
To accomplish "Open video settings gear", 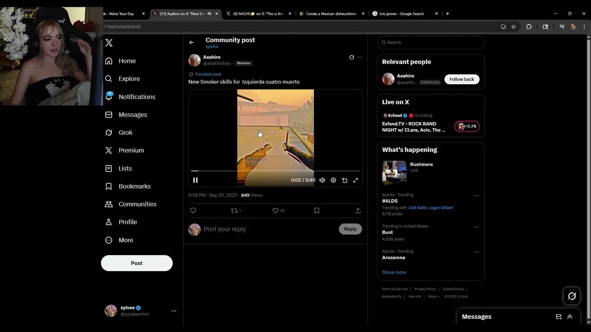I will coord(333,180).
